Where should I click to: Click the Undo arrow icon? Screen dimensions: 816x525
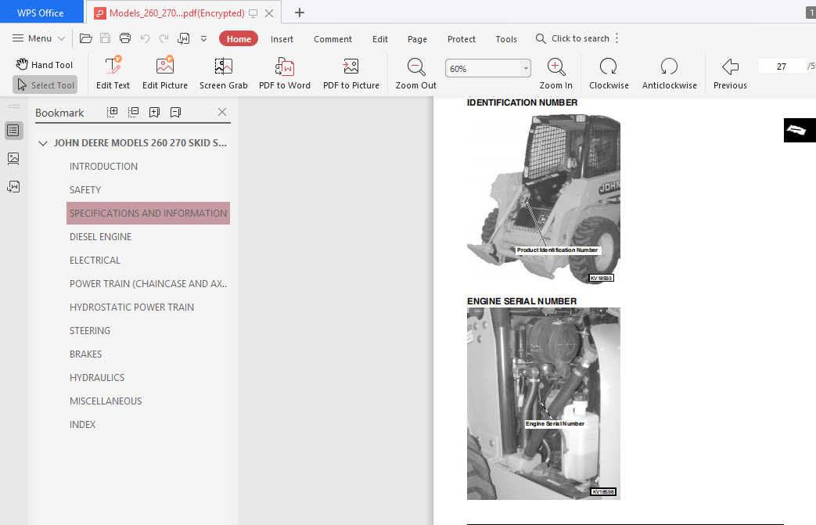click(146, 38)
